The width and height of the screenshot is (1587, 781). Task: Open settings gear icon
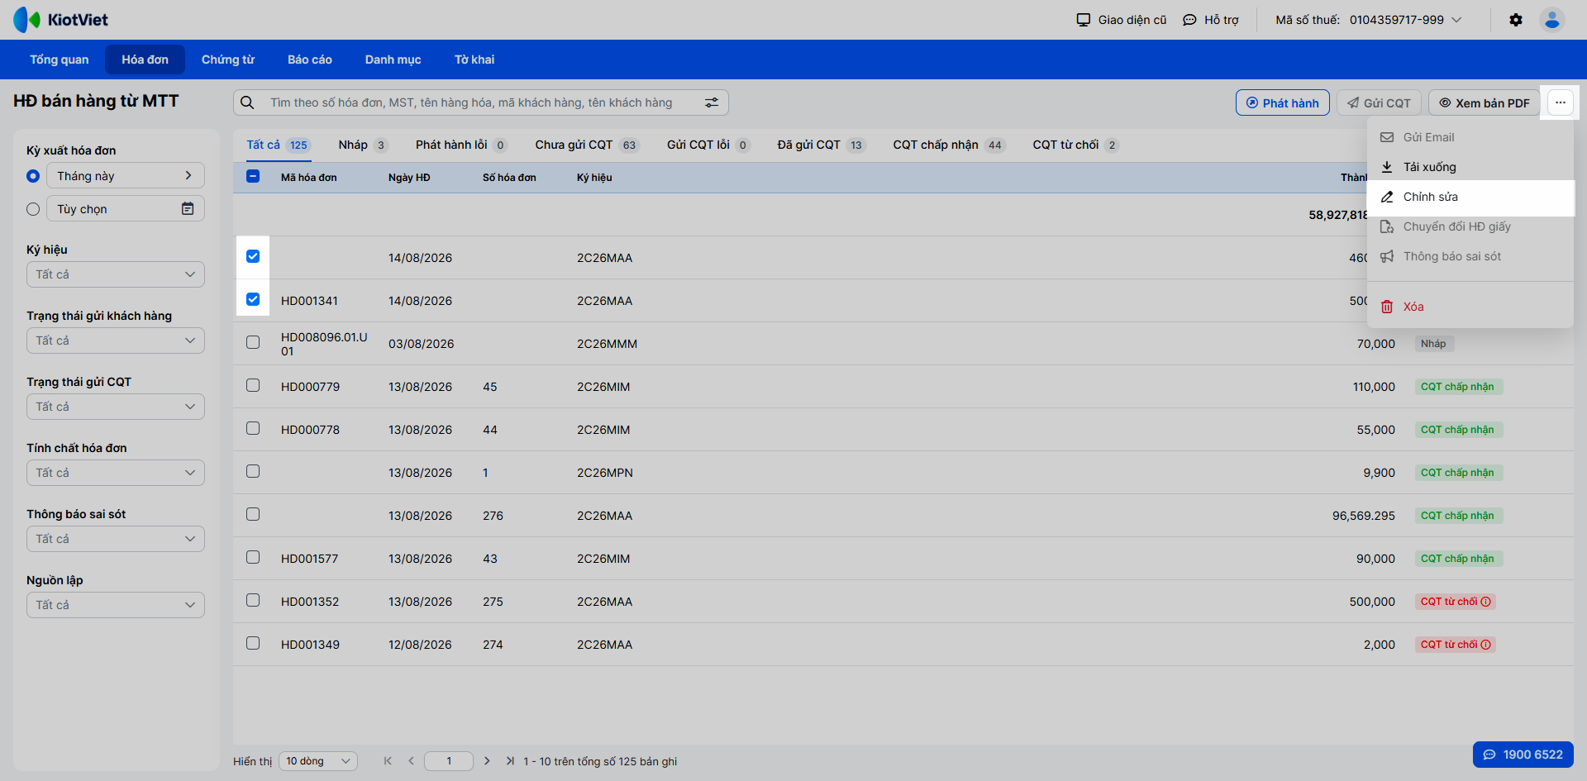click(1516, 20)
